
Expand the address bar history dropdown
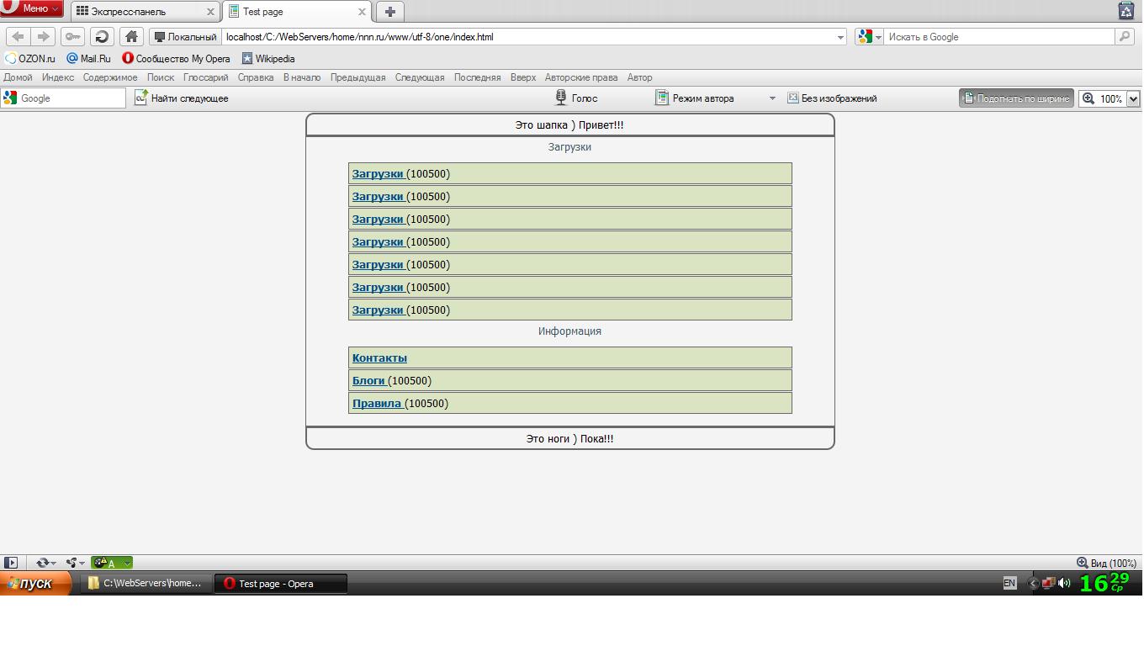[839, 37]
